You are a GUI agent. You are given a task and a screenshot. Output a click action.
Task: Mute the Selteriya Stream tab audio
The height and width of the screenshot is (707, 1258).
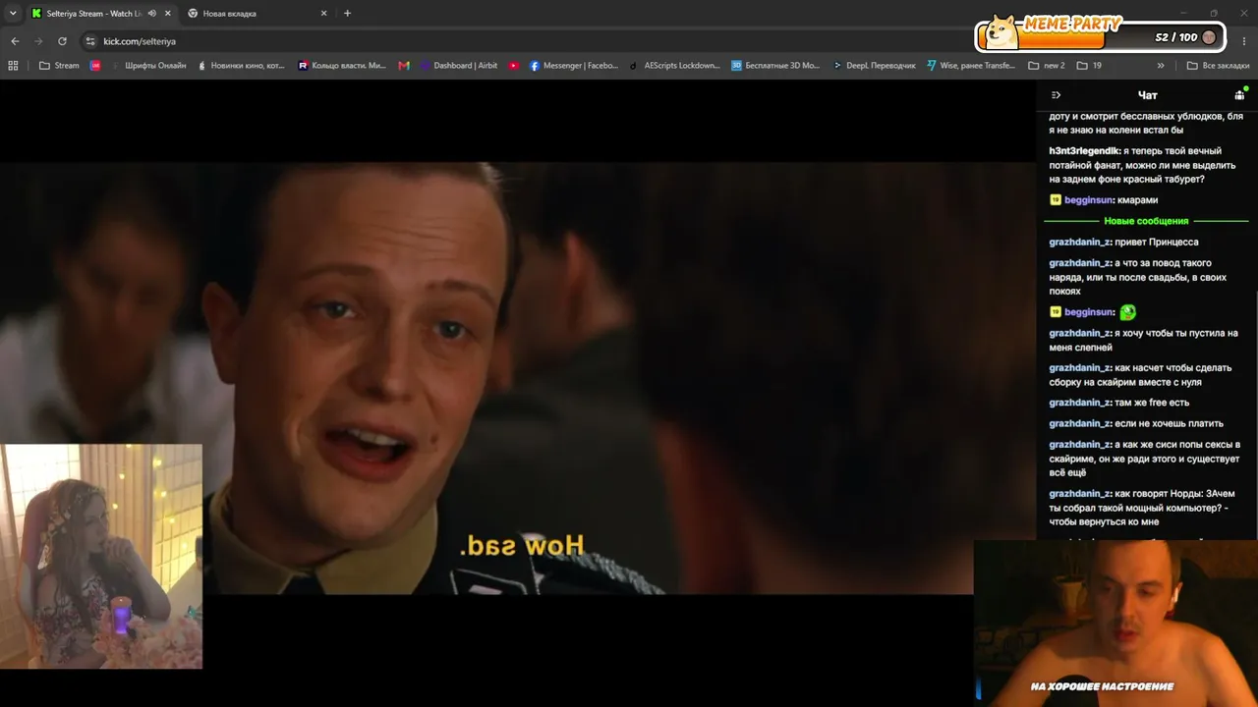151,14
